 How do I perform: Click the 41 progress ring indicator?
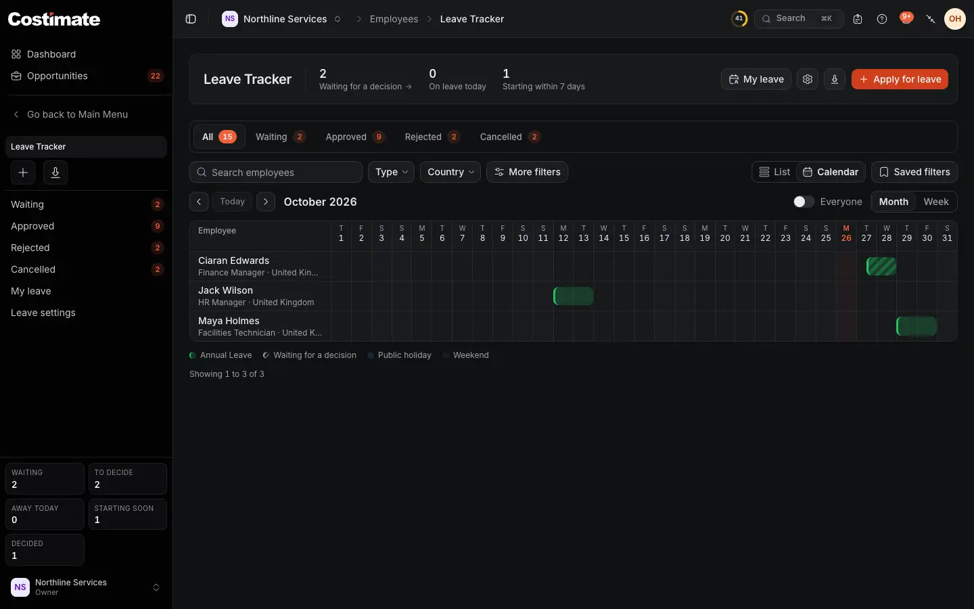(739, 19)
